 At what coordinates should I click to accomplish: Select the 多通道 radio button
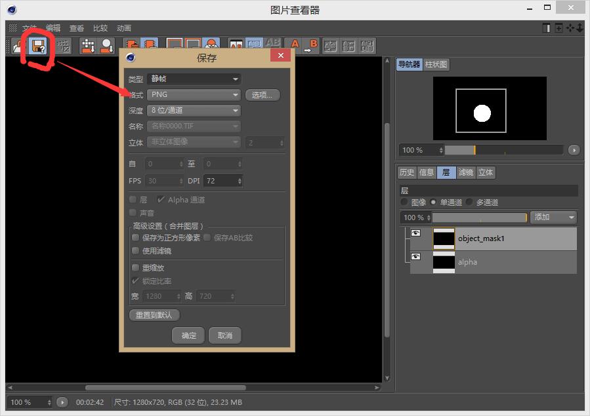[469, 202]
